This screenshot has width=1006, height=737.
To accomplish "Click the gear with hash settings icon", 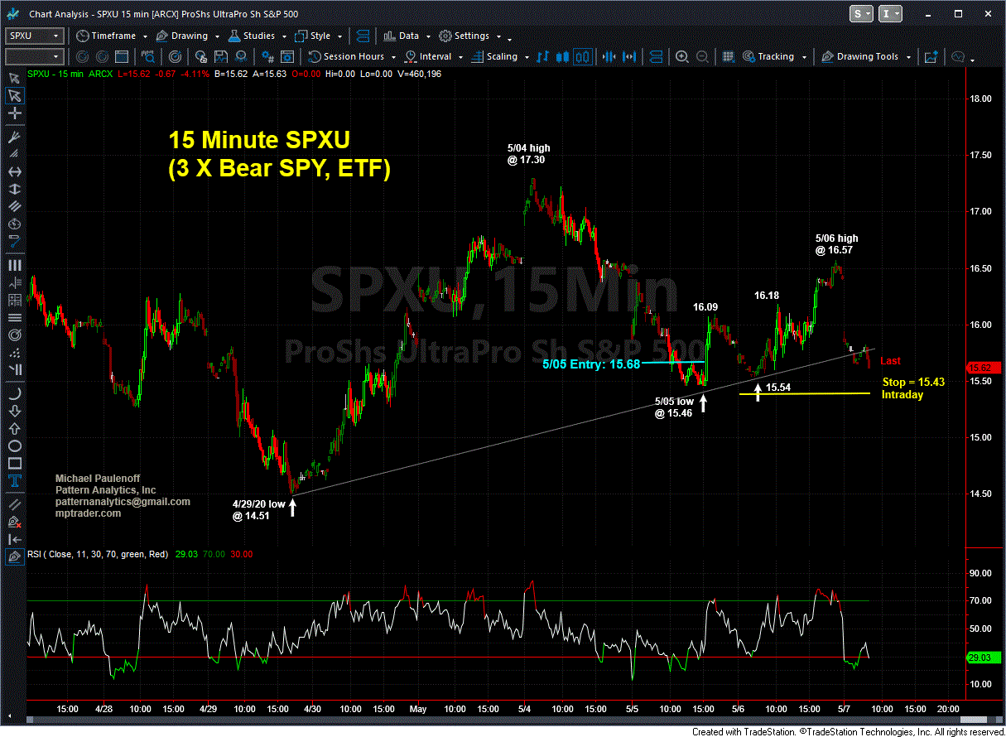I will (267, 57).
